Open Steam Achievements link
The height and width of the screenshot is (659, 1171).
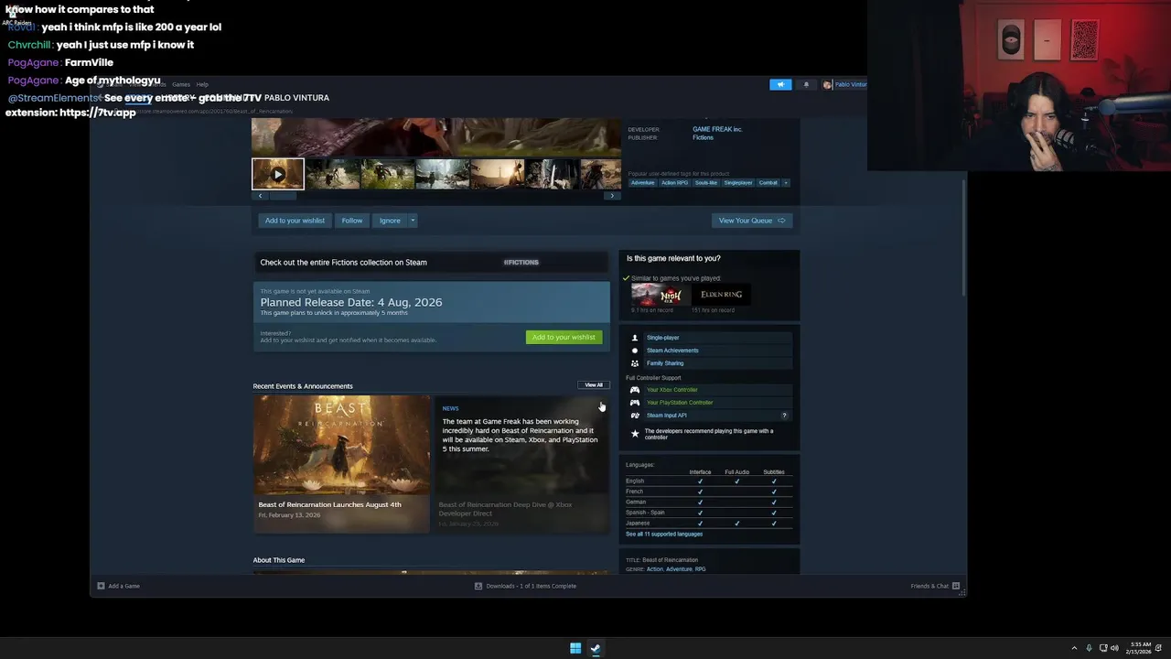tap(672, 351)
